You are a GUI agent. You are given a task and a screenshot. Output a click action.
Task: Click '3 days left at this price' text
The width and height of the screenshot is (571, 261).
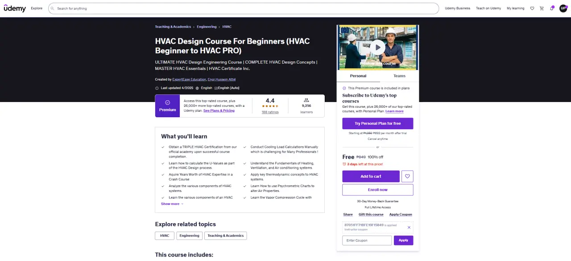(x=364, y=164)
